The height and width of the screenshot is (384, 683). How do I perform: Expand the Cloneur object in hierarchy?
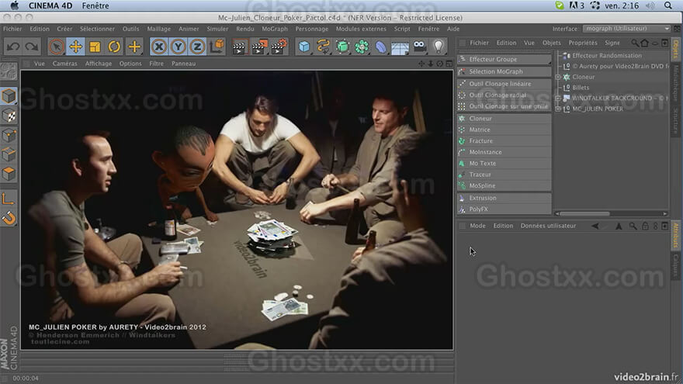(558, 77)
